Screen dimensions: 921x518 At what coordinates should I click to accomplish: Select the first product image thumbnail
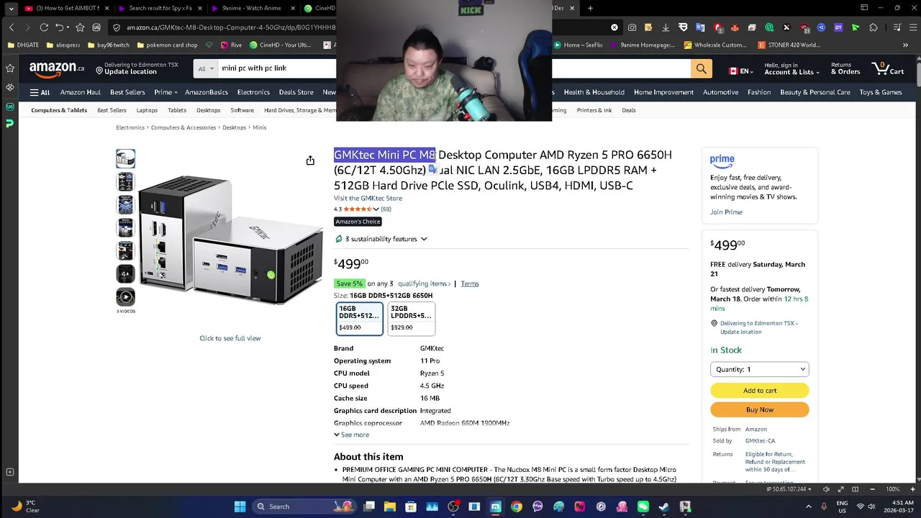point(126,158)
